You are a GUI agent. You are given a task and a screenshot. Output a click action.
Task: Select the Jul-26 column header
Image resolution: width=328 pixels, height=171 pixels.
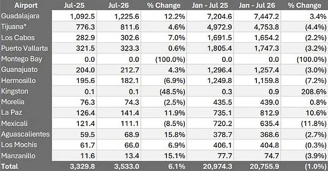(x=118, y=5)
